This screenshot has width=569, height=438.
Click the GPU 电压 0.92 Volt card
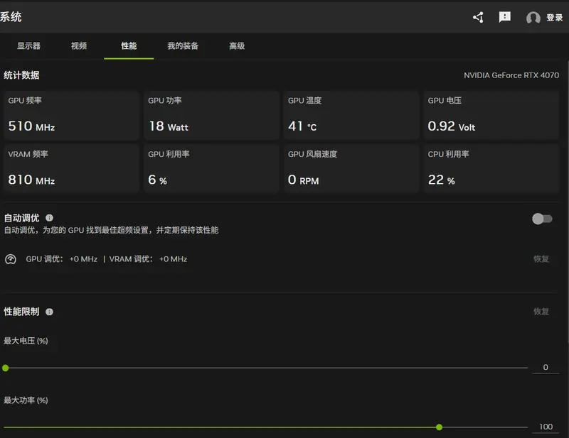491,116
